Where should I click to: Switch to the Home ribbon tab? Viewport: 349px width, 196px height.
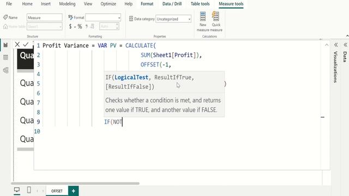[27, 4]
